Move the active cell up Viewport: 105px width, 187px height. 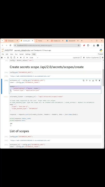point(87,81)
